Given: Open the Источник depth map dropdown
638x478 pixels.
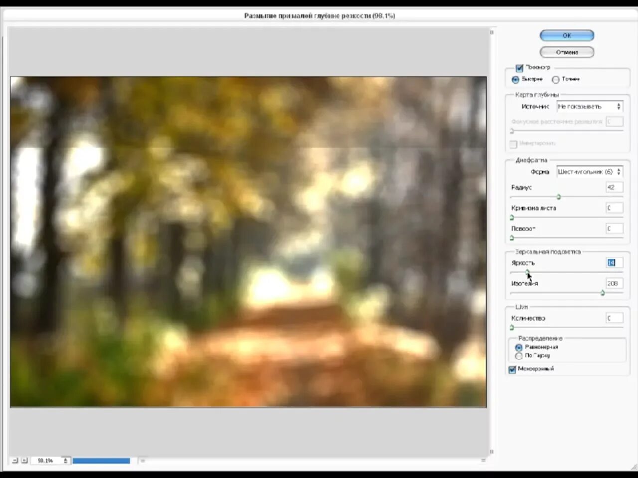Looking at the screenshot, I should (x=590, y=106).
